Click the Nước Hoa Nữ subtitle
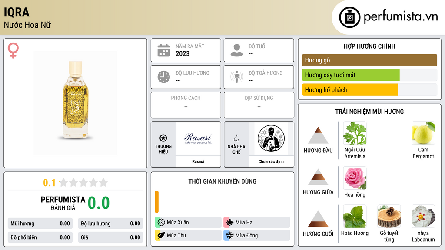This screenshot has height=250, width=445. tap(27, 25)
